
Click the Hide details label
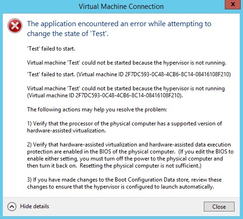click(35, 206)
